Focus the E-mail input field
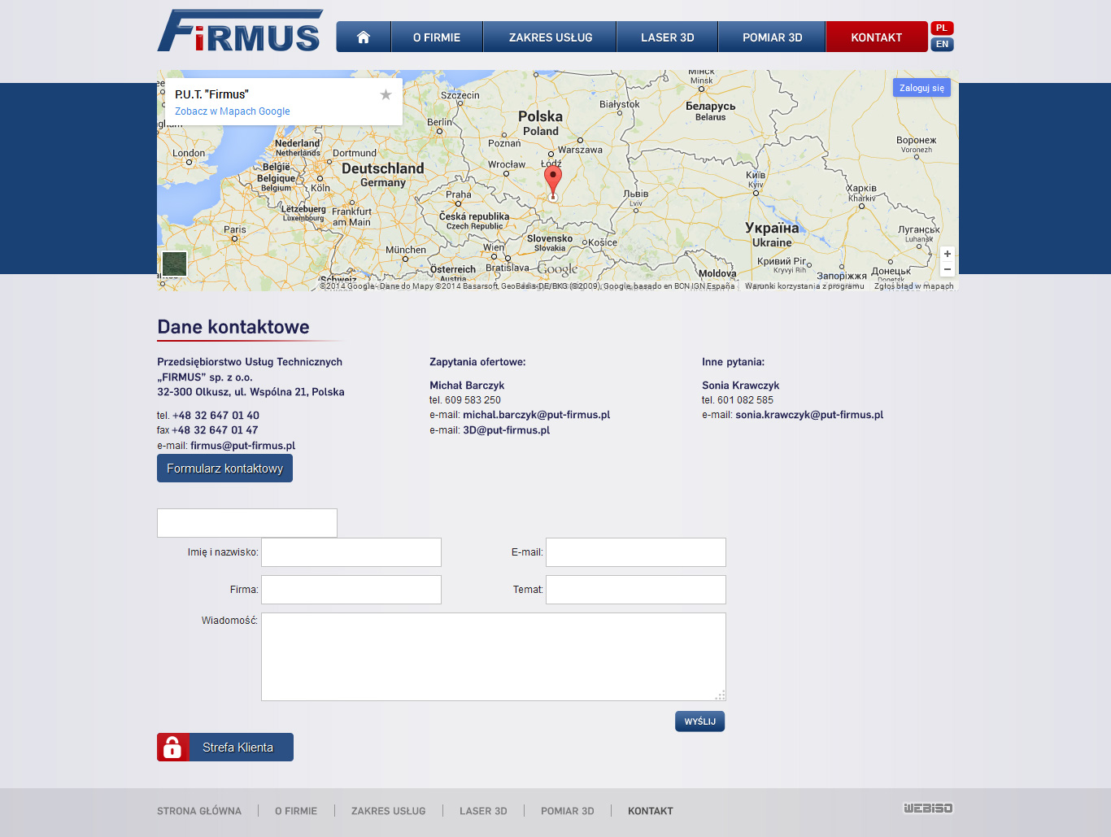 [636, 552]
